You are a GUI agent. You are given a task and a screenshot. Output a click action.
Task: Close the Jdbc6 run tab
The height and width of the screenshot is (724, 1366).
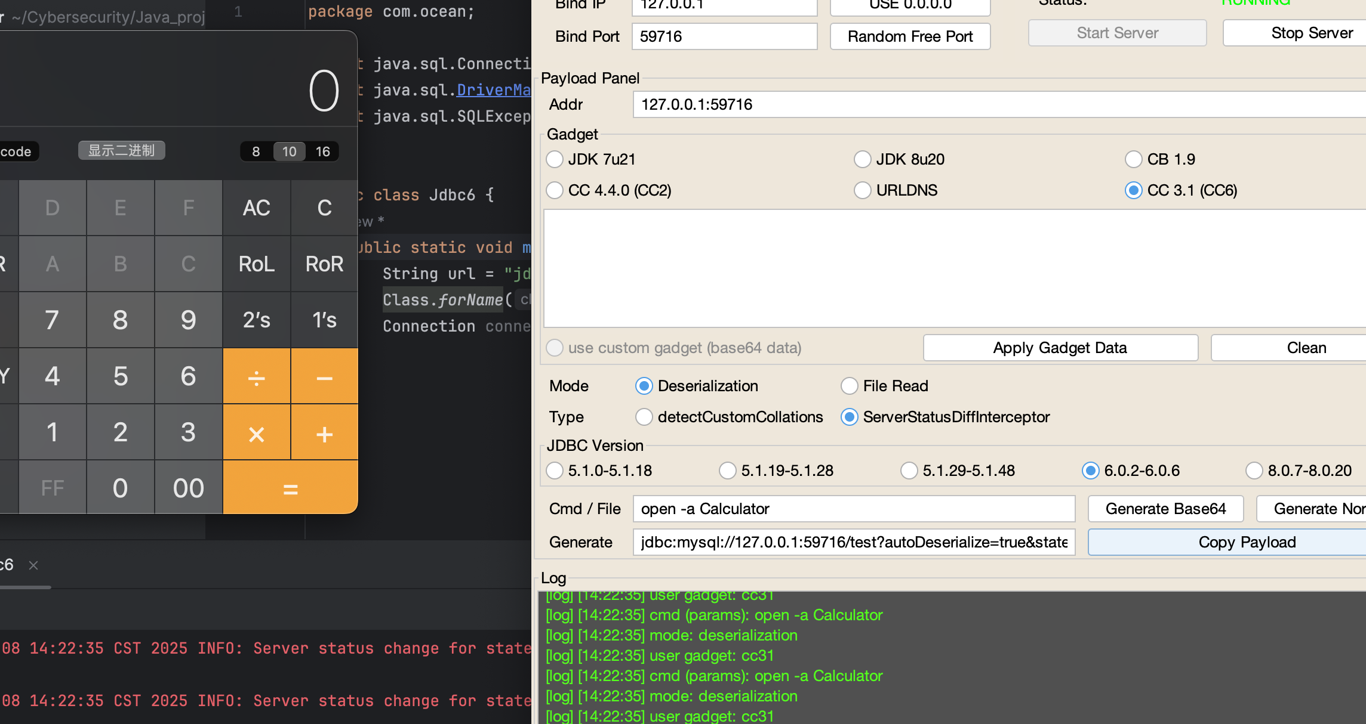click(x=33, y=565)
